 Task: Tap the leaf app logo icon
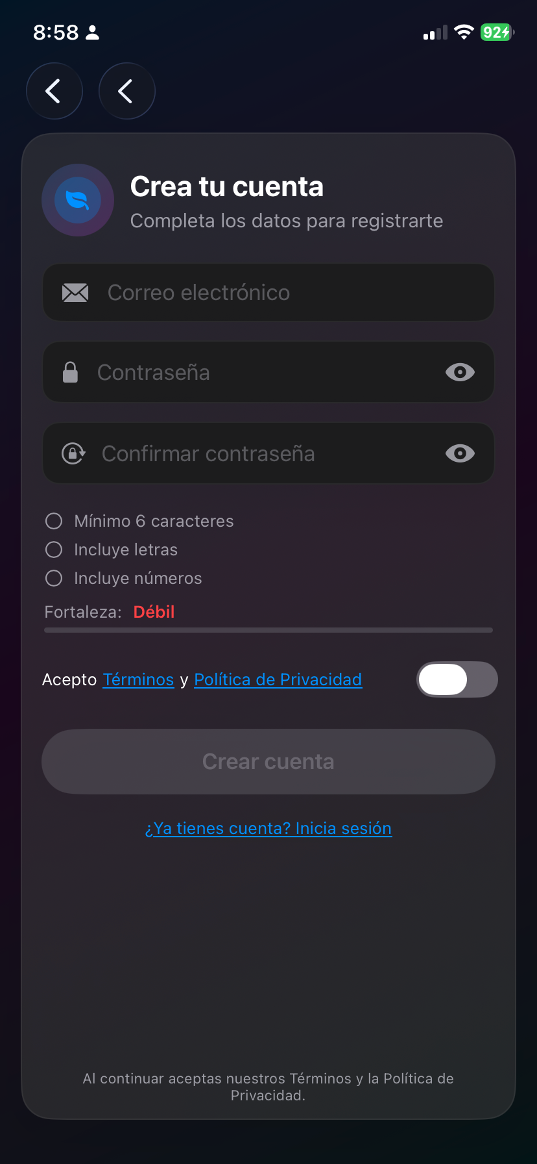click(78, 200)
